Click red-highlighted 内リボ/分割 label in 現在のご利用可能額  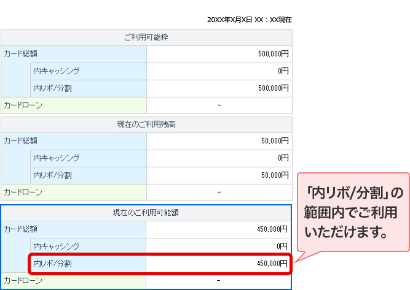[x=52, y=264]
